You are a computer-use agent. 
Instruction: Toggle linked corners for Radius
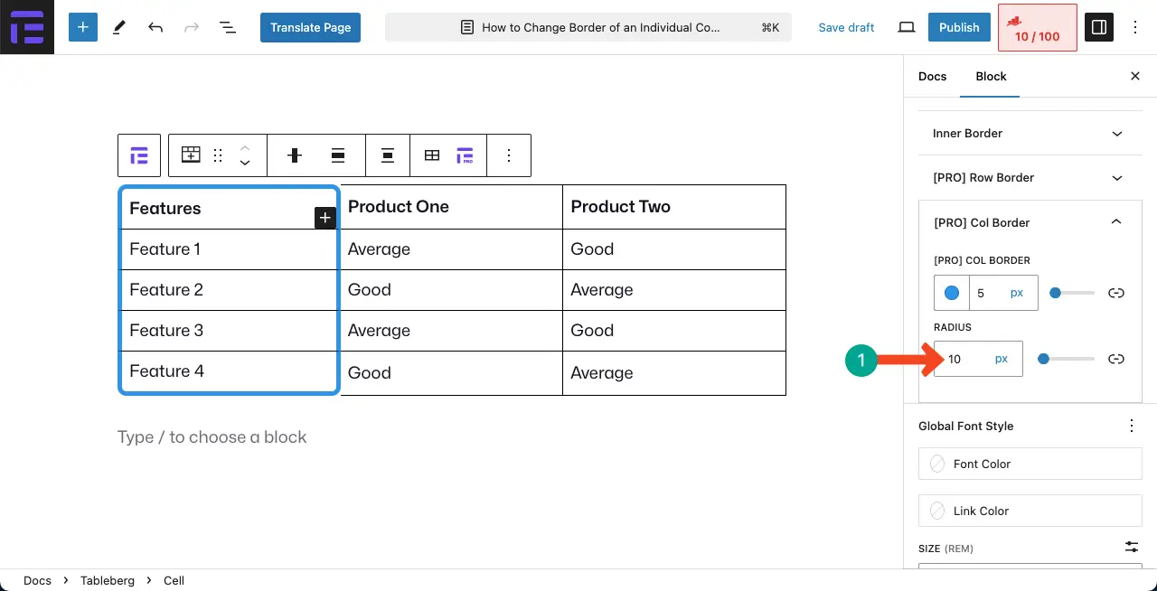1116,359
